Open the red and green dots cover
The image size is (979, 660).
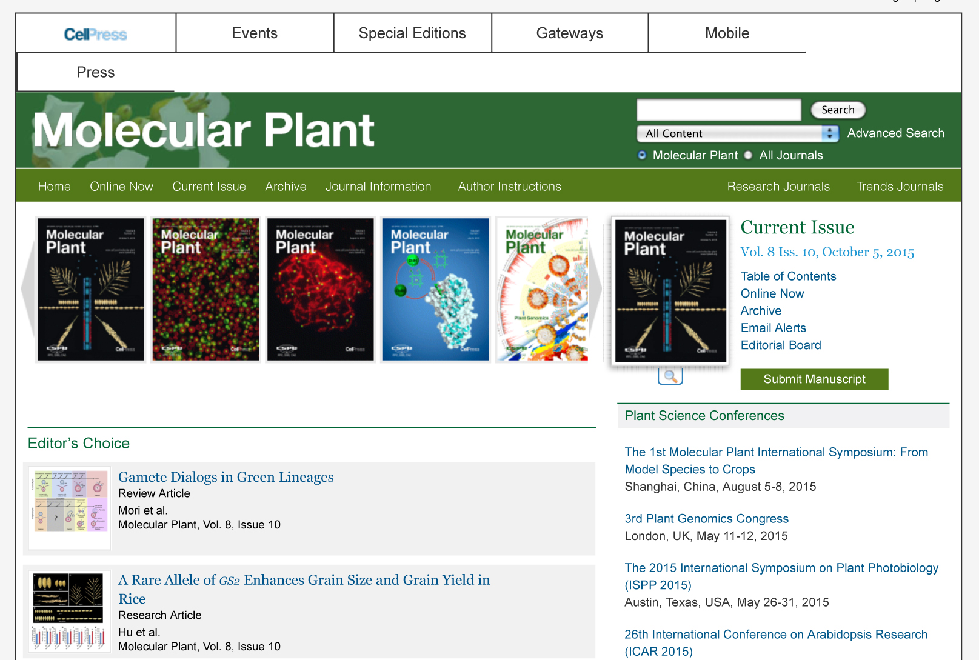(205, 289)
